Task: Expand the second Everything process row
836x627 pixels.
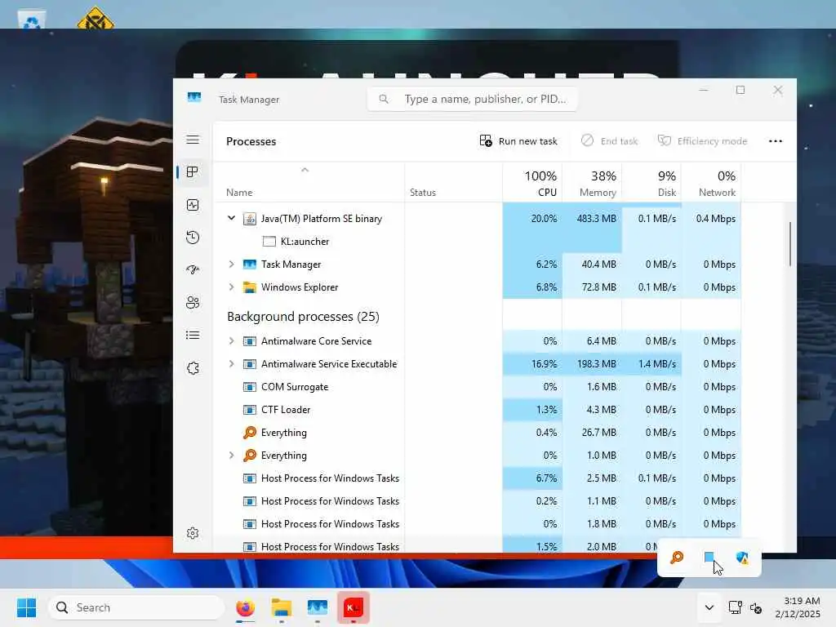Action: [x=231, y=456]
